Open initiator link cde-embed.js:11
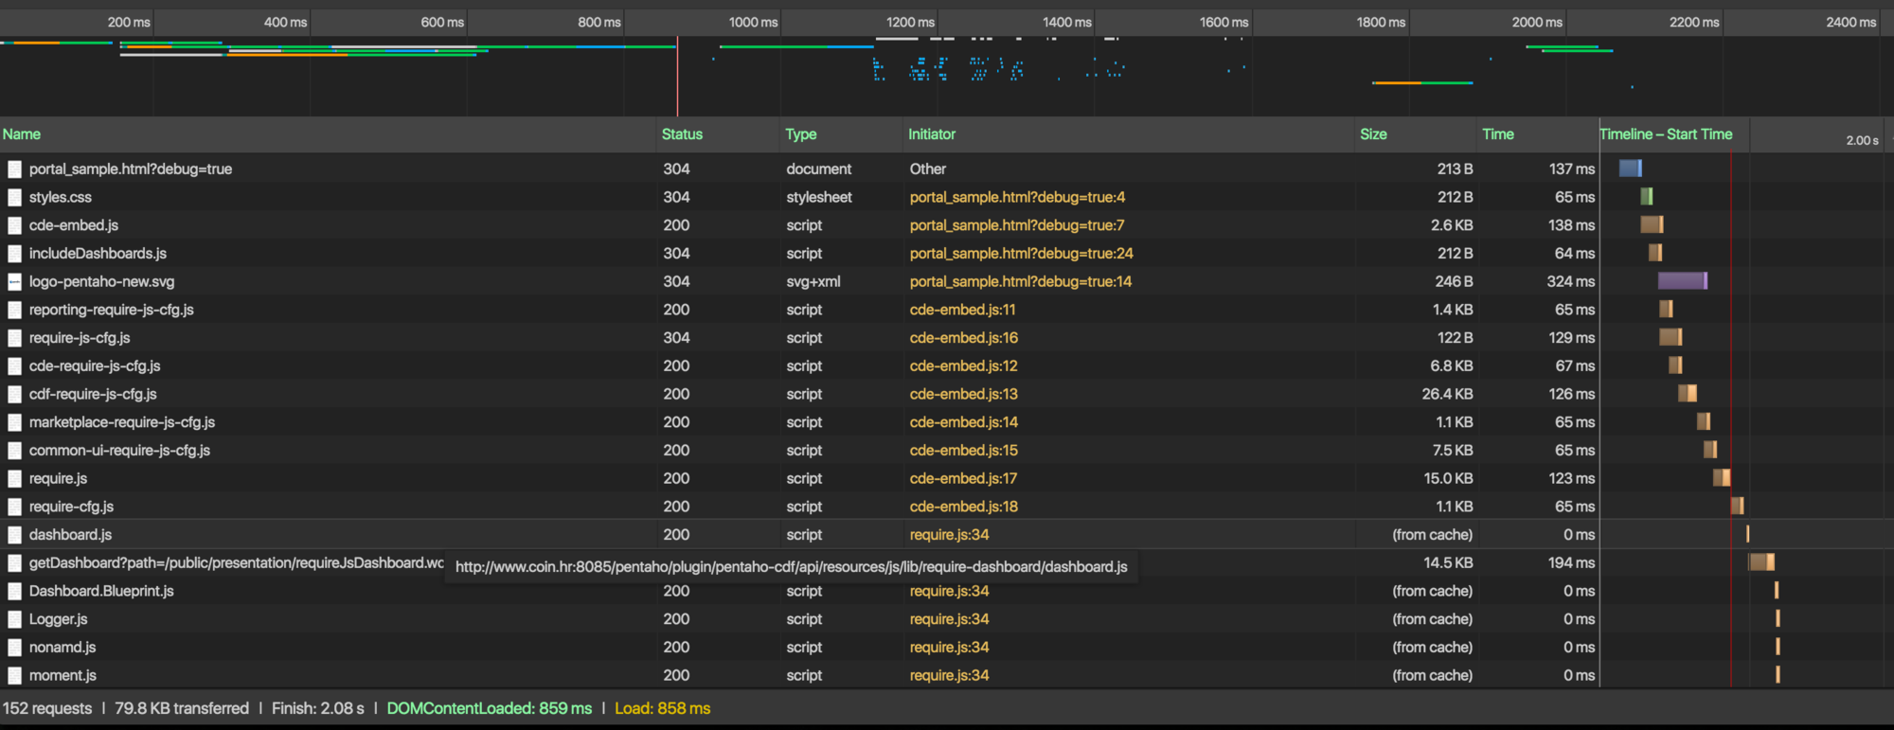Viewport: 1894px width, 730px height. (962, 310)
